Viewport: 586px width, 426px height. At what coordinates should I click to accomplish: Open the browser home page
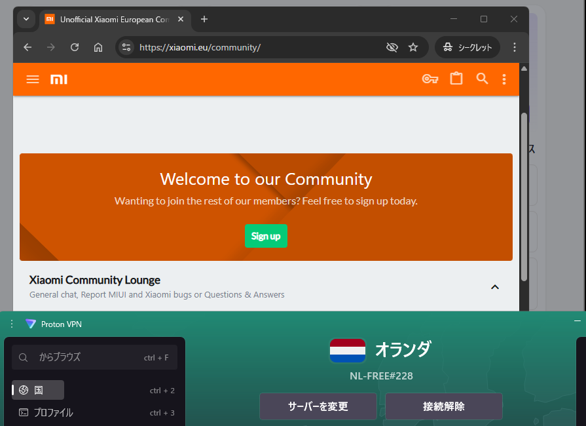(98, 47)
